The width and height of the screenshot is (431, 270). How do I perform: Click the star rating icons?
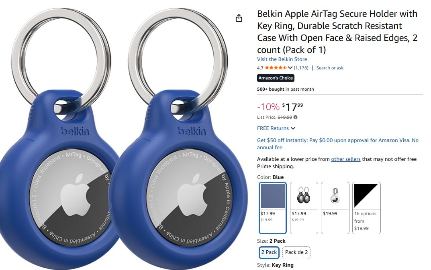(276, 67)
